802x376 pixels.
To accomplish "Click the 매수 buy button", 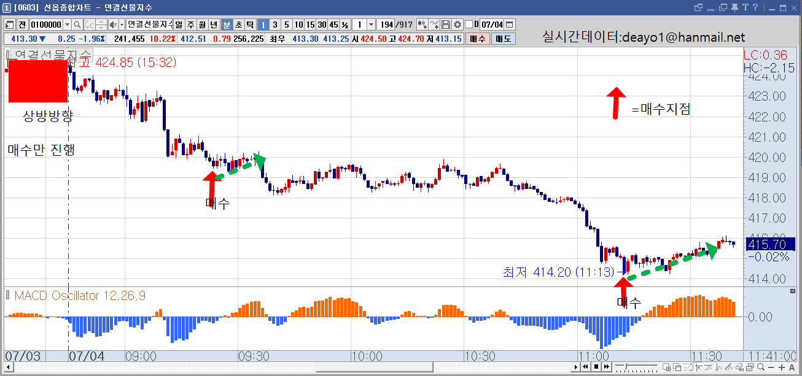I will (x=477, y=39).
